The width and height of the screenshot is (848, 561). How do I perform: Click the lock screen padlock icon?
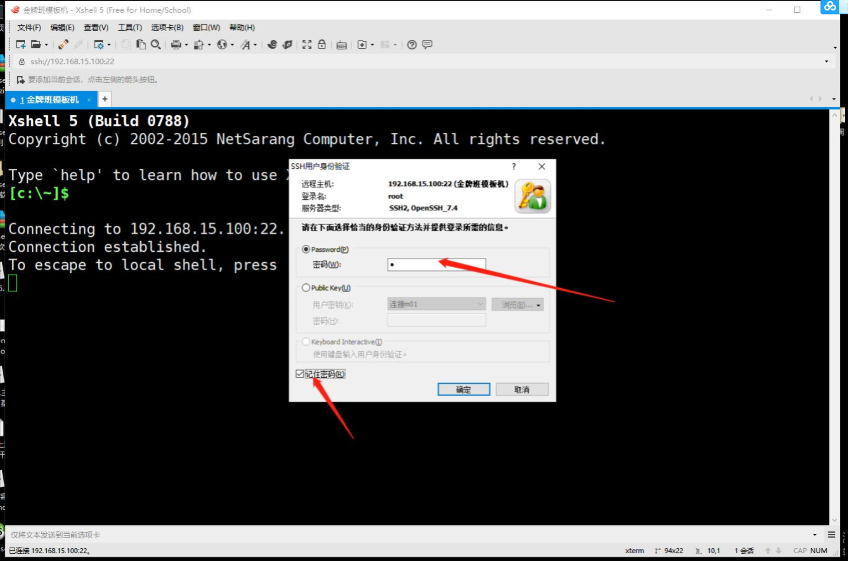[322, 45]
